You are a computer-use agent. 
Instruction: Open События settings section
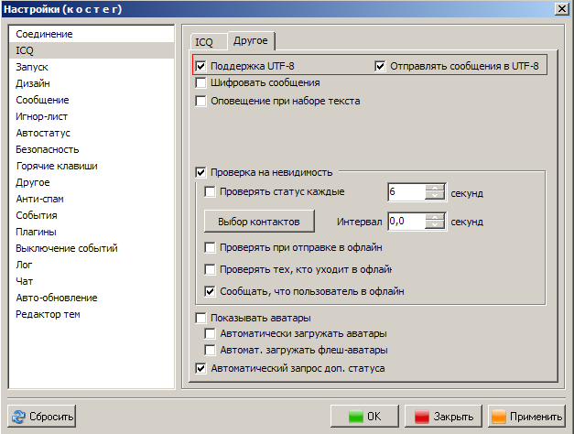[x=92, y=215]
